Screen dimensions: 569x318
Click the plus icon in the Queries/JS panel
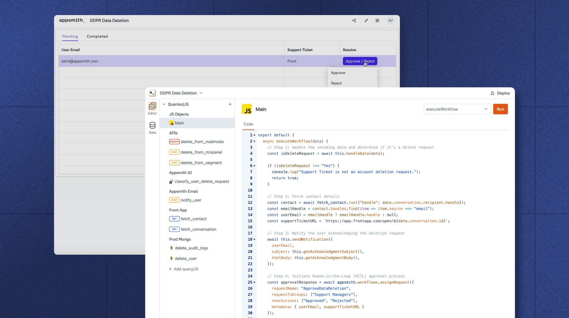click(230, 104)
